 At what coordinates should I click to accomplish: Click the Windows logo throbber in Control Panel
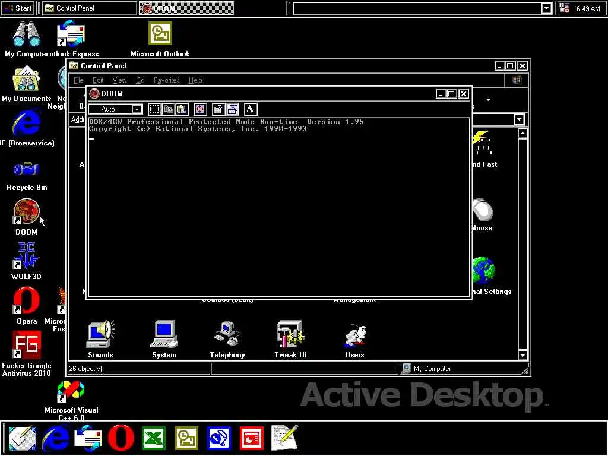pyautogui.click(x=517, y=80)
